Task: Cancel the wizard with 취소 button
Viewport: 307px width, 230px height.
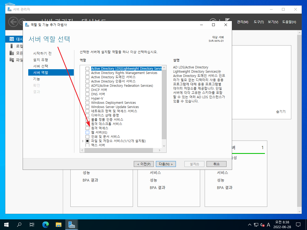Action: pyautogui.click(x=216, y=164)
